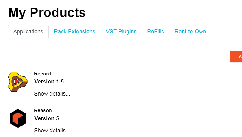Expand Show details for Record
Screen dimensions: 242x137
(x=52, y=94)
